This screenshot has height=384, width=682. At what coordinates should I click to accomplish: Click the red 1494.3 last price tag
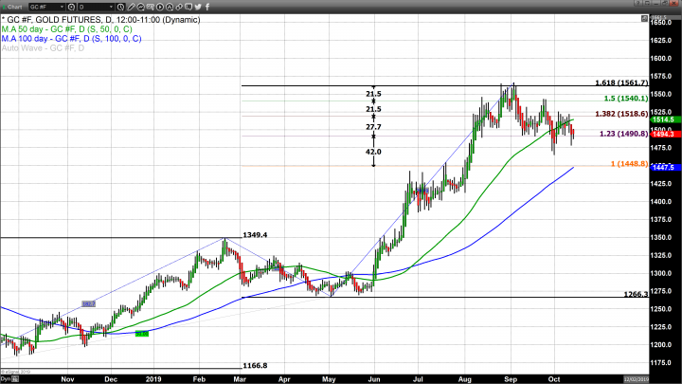662,135
